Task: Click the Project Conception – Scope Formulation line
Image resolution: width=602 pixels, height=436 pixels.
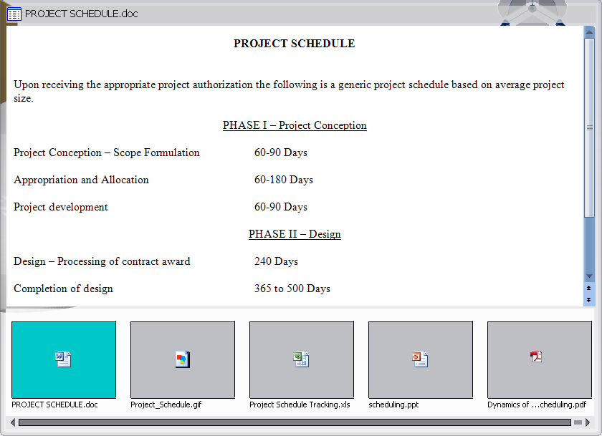Action: pyautogui.click(x=107, y=152)
